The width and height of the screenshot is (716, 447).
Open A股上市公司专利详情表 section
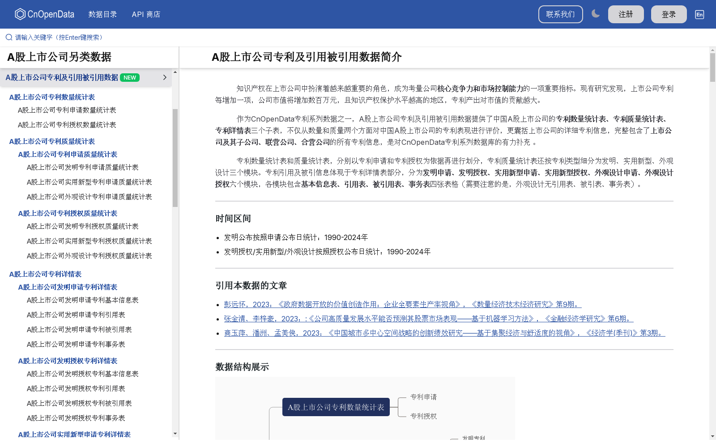45,274
